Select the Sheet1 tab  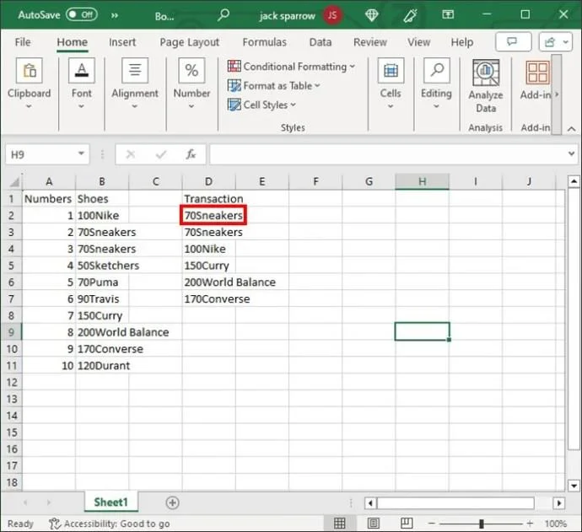click(x=111, y=502)
